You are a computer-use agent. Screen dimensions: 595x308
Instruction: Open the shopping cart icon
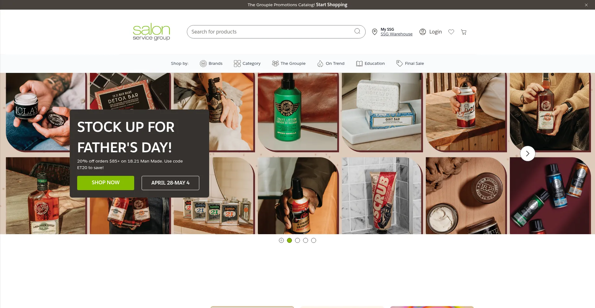coord(464,32)
